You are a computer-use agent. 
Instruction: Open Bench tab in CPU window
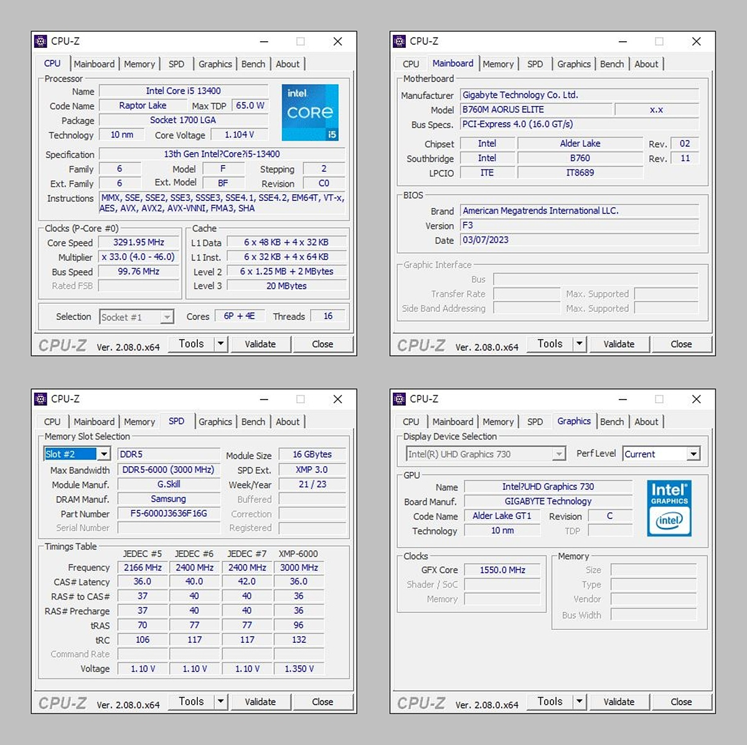[253, 63]
